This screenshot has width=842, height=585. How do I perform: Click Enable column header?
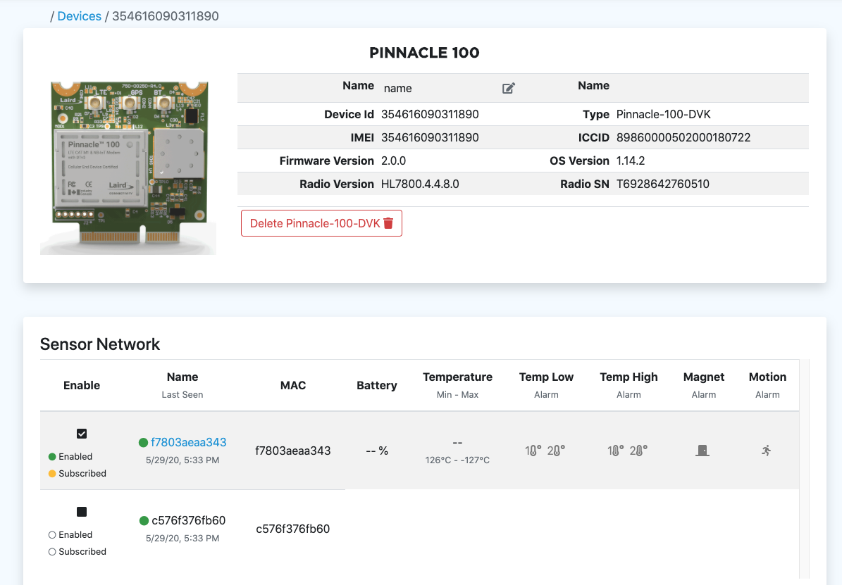coord(82,385)
